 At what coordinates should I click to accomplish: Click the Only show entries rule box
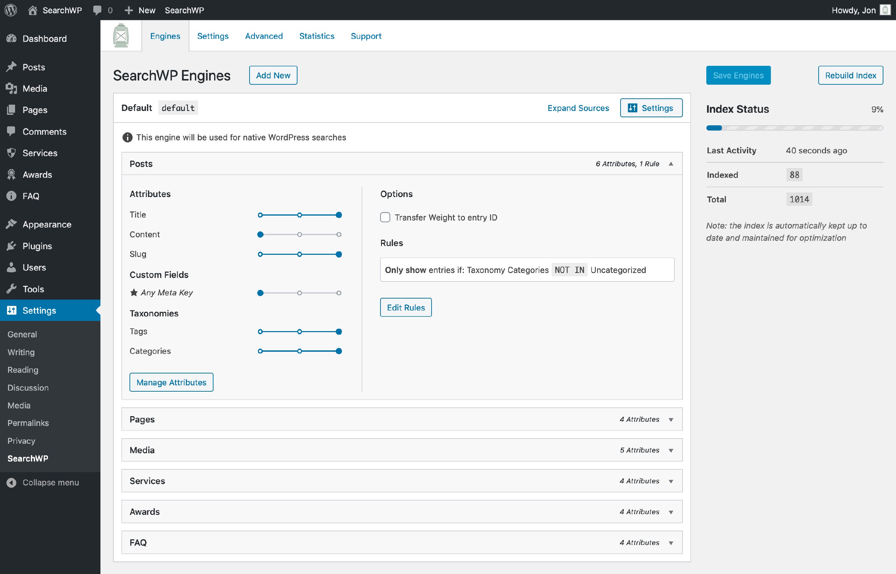tap(527, 269)
